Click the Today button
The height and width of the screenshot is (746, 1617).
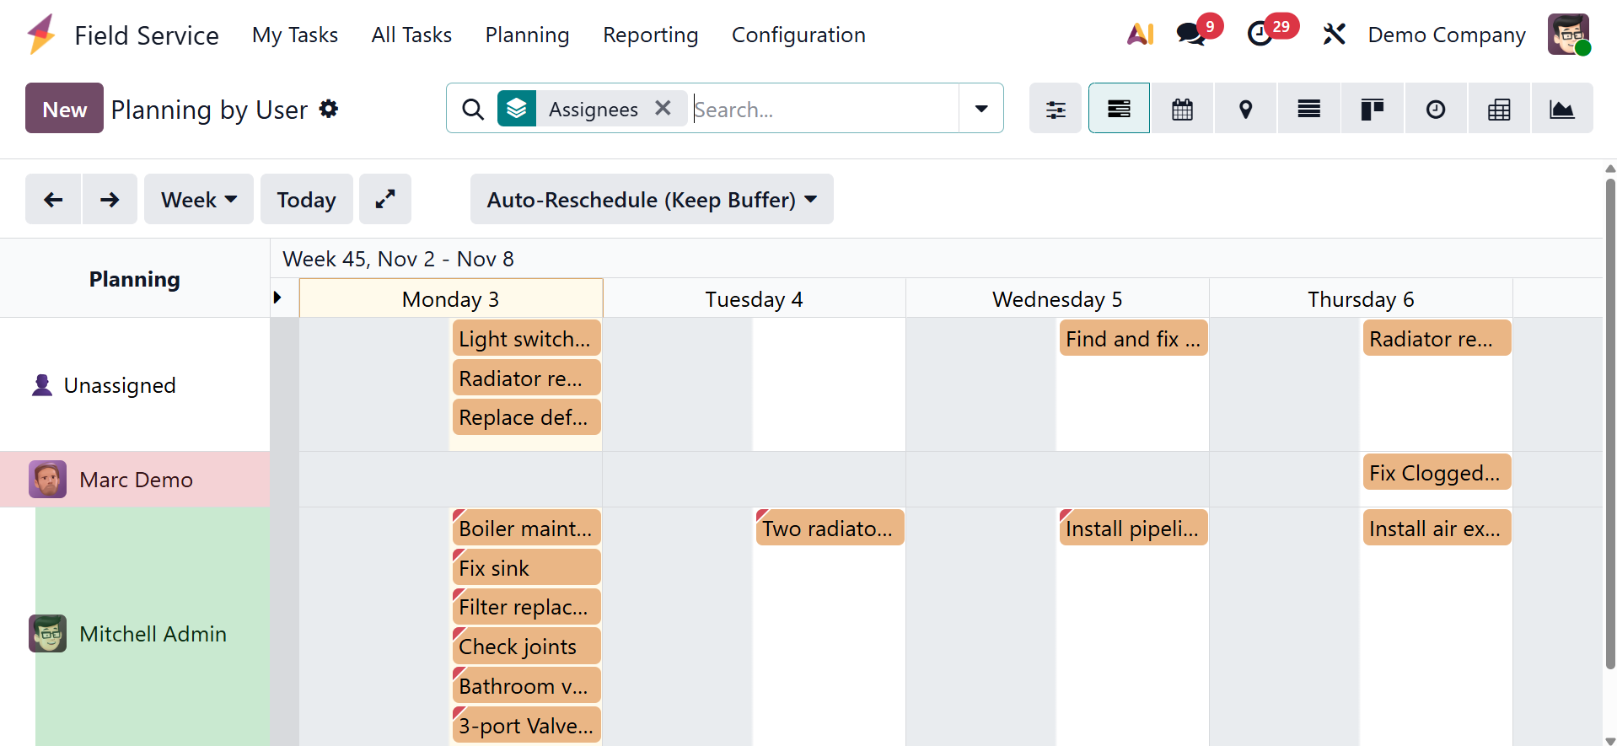306,200
